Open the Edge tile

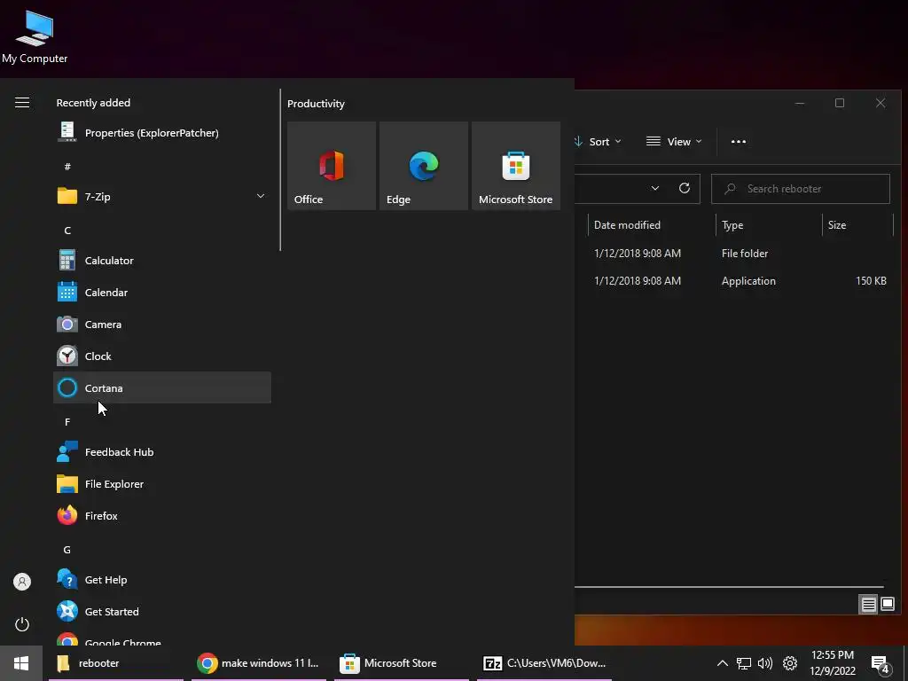pos(424,166)
